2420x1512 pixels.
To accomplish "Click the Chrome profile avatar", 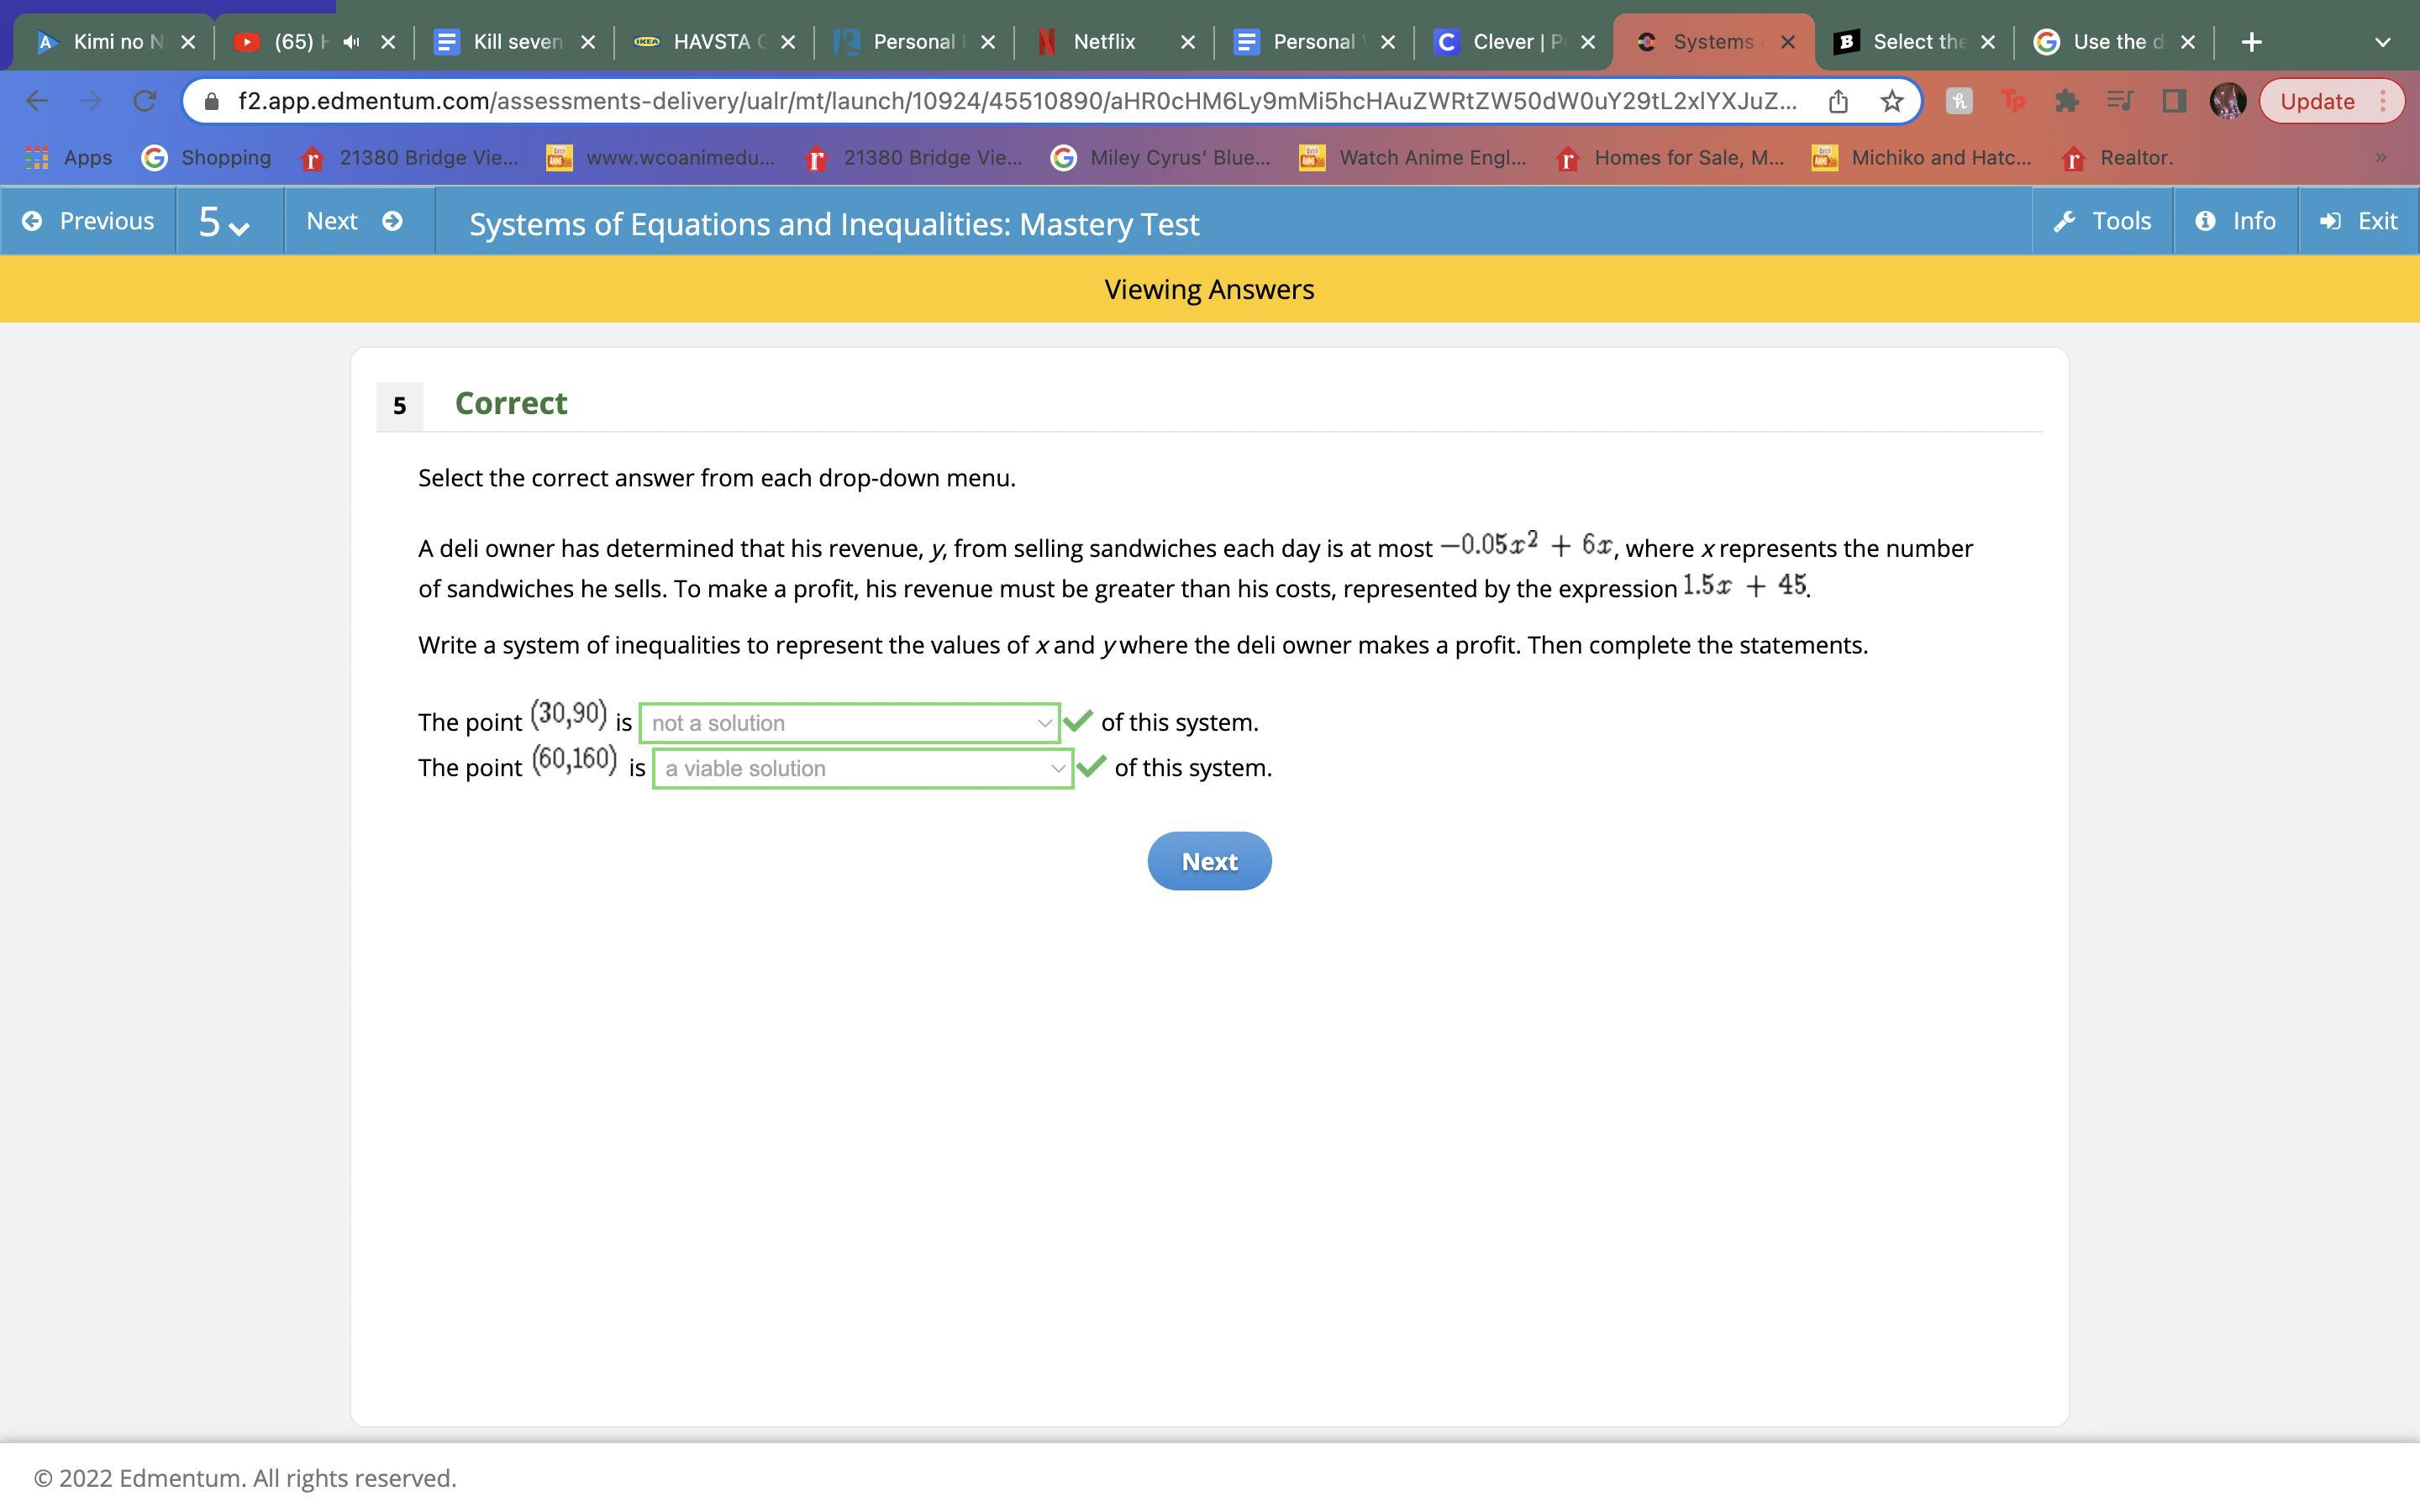I will pyautogui.click(x=2228, y=101).
